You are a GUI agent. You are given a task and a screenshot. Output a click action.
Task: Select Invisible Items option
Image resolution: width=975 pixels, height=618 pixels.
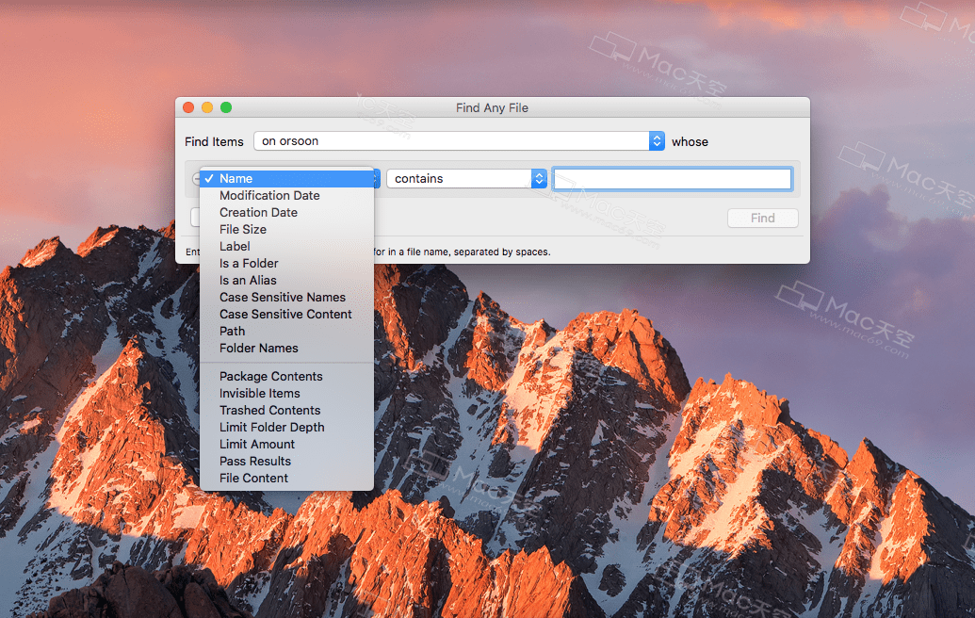[x=286, y=394]
